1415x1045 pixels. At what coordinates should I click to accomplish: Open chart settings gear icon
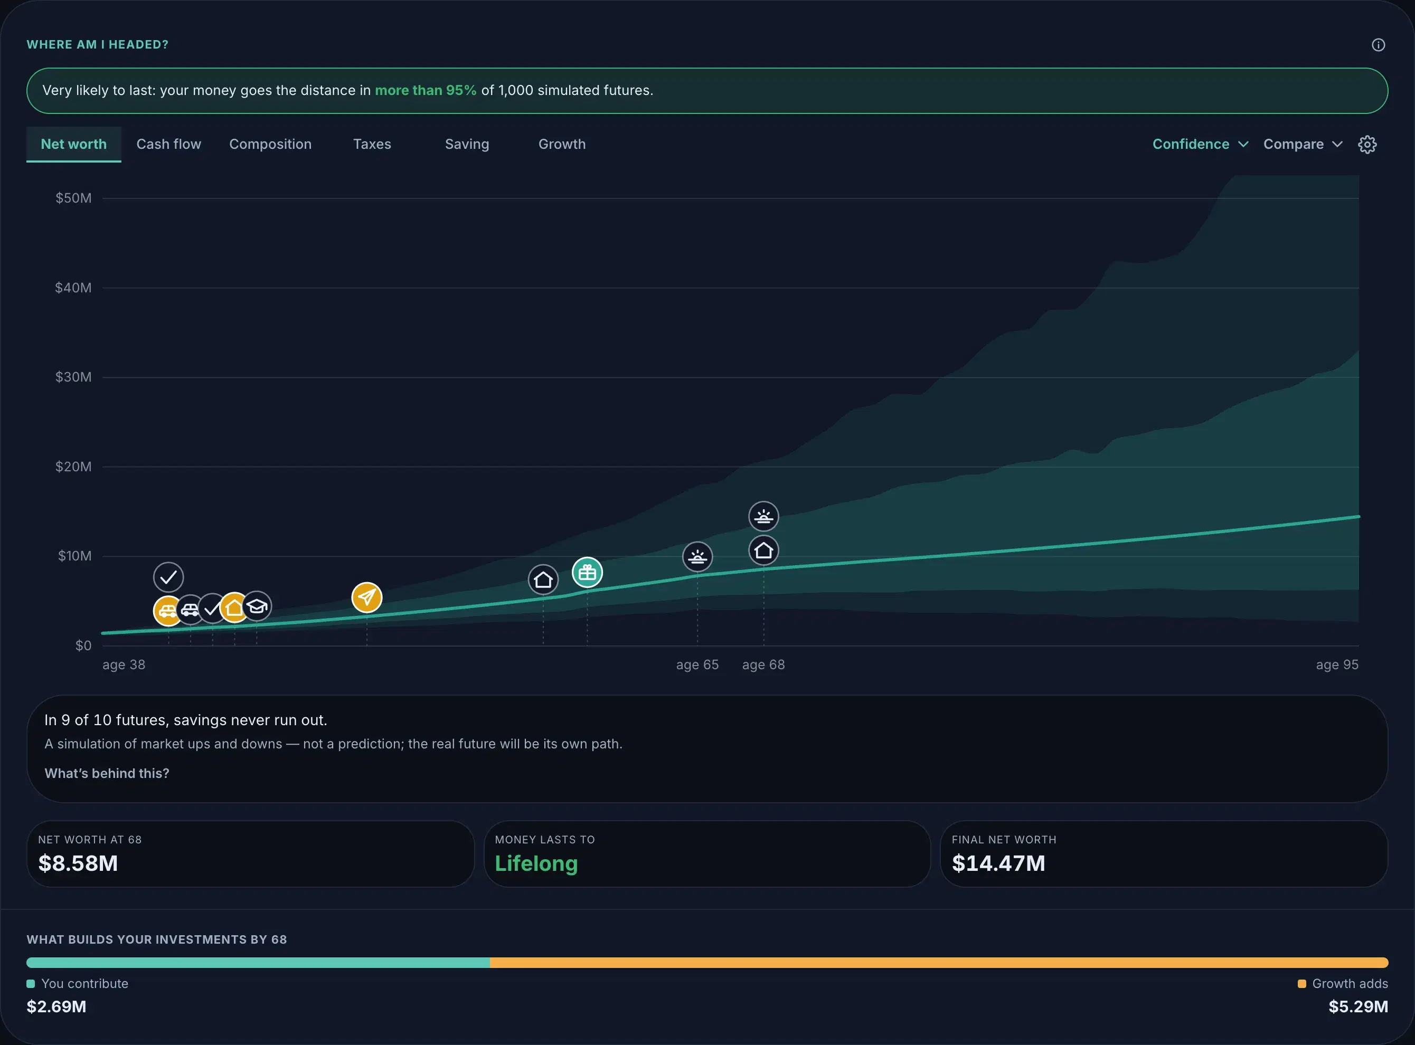coord(1367,144)
